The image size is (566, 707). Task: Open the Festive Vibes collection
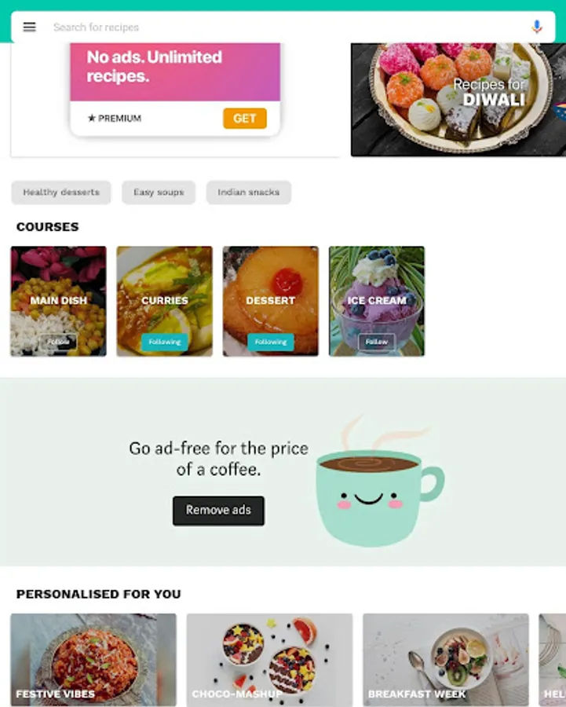(93, 660)
